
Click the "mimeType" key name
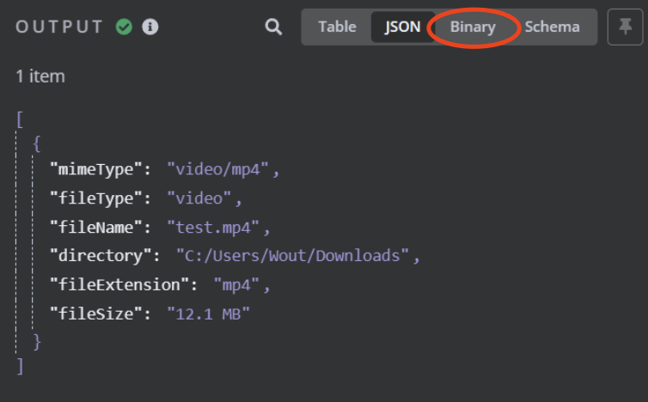click(96, 169)
